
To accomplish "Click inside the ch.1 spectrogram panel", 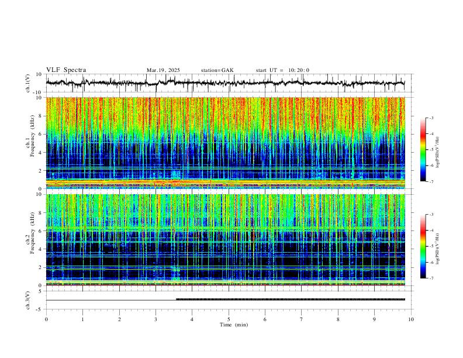I will tap(225, 143).
